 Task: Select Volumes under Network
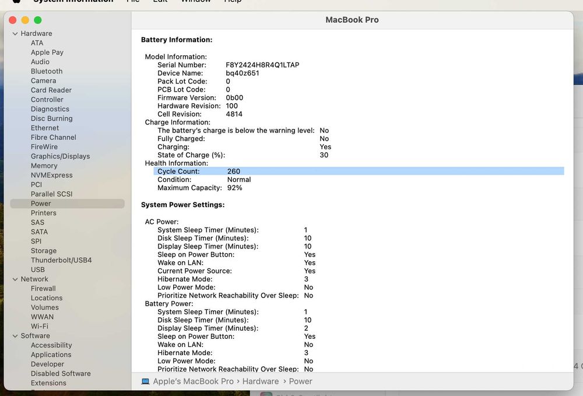[x=45, y=307]
